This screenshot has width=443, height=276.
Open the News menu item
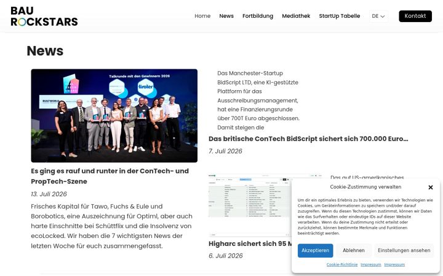(226, 16)
